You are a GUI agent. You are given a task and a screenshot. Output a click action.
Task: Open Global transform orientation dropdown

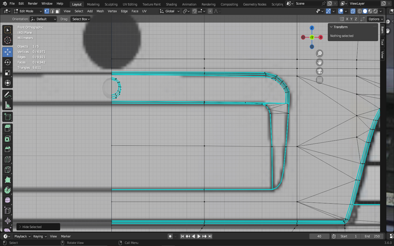[x=170, y=11]
